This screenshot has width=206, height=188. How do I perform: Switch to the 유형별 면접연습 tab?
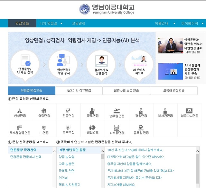32,90
